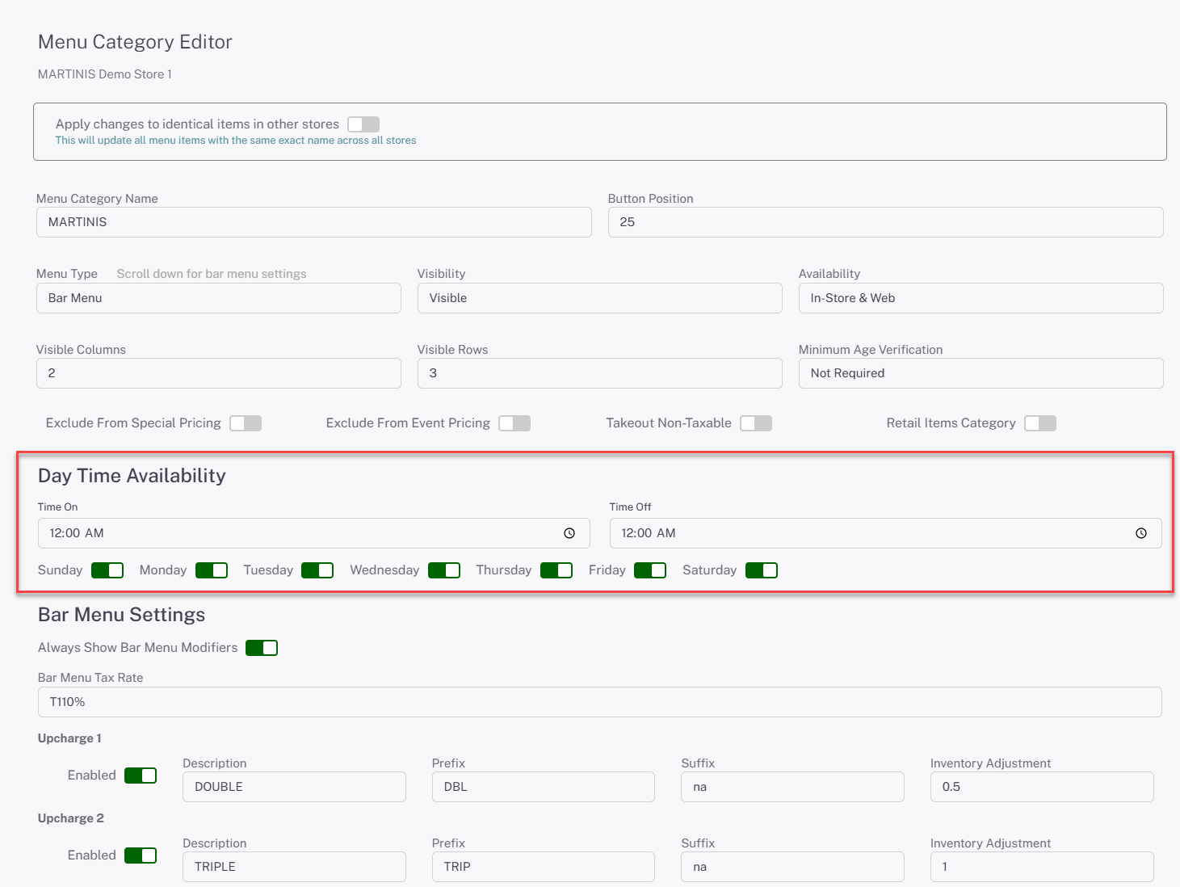The image size is (1180, 887).
Task: Click the clock icon in Time On field
Action: coord(569,533)
